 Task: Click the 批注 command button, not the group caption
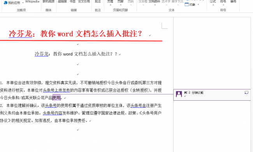(x=98, y=2)
